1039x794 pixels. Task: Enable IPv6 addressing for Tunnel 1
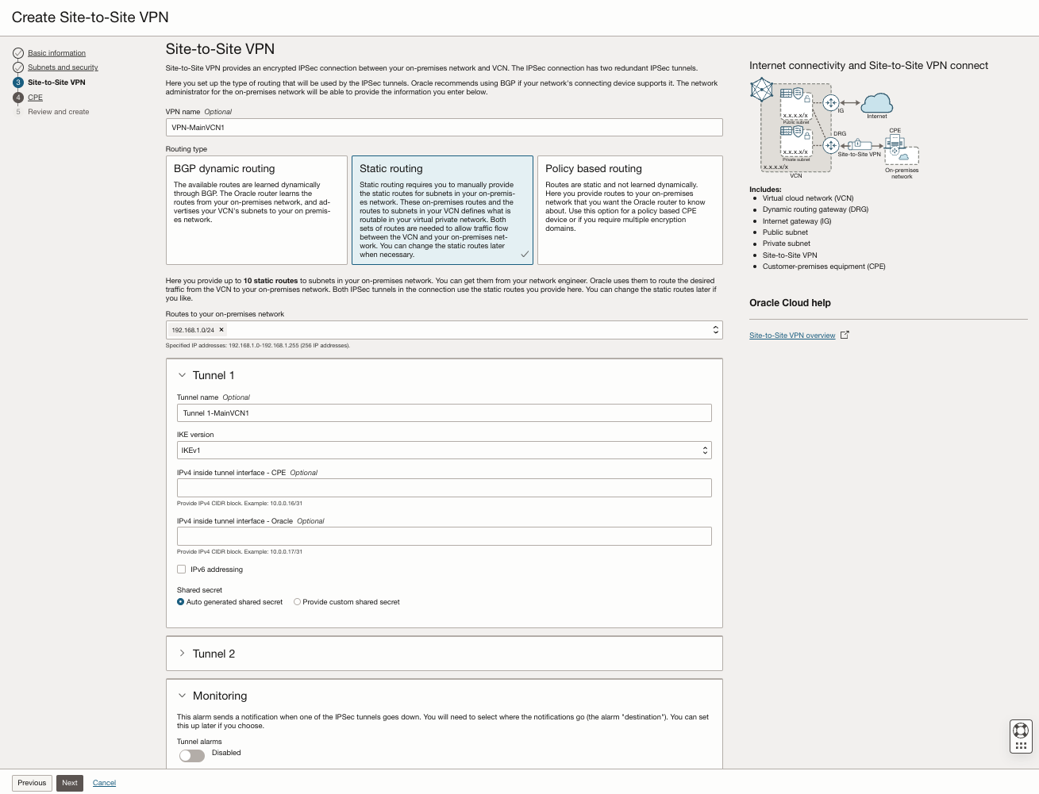[181, 569]
